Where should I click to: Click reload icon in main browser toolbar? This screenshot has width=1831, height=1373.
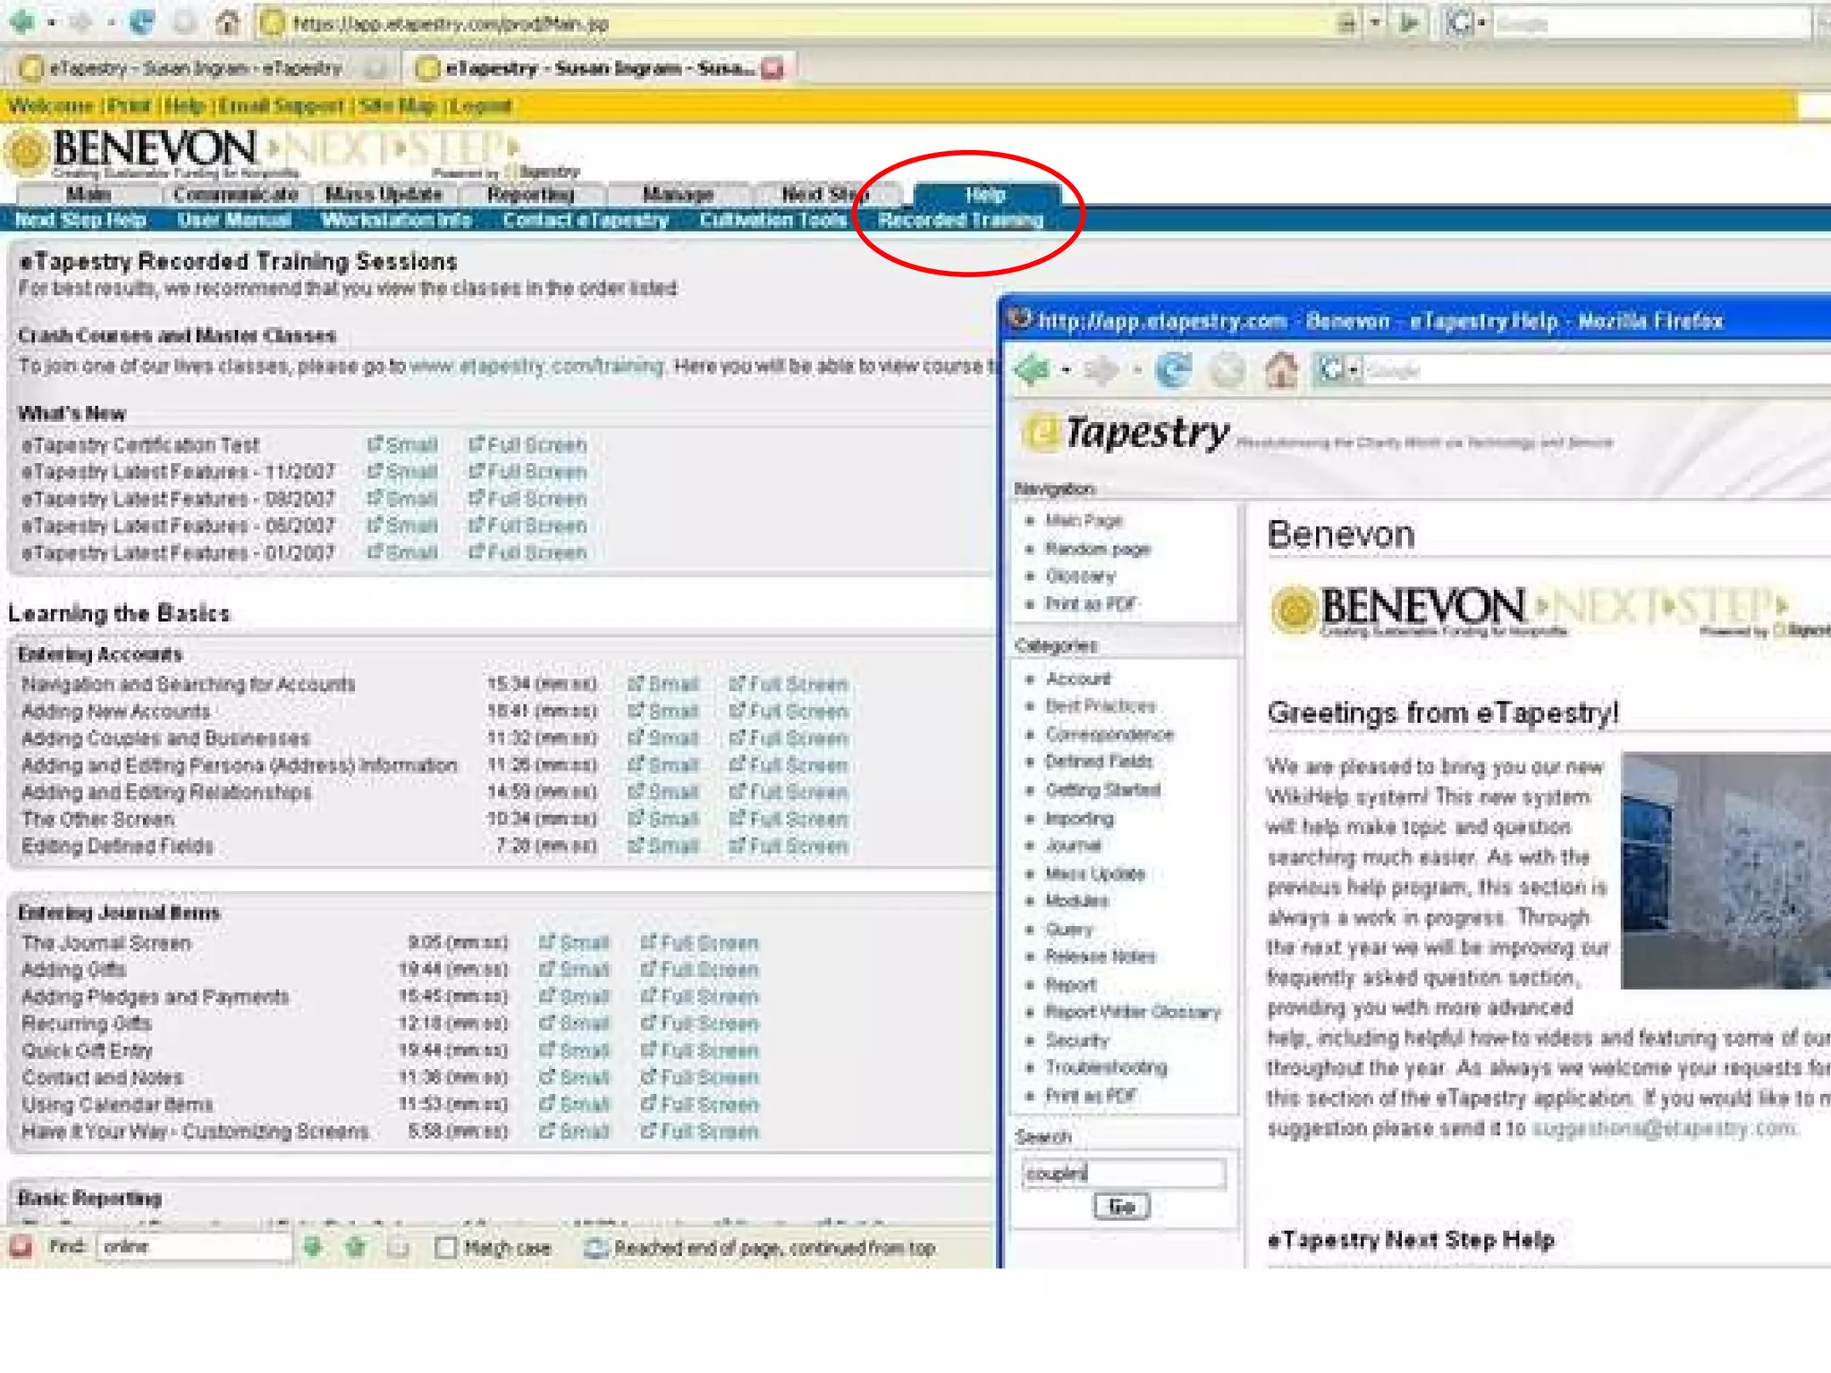tap(141, 22)
